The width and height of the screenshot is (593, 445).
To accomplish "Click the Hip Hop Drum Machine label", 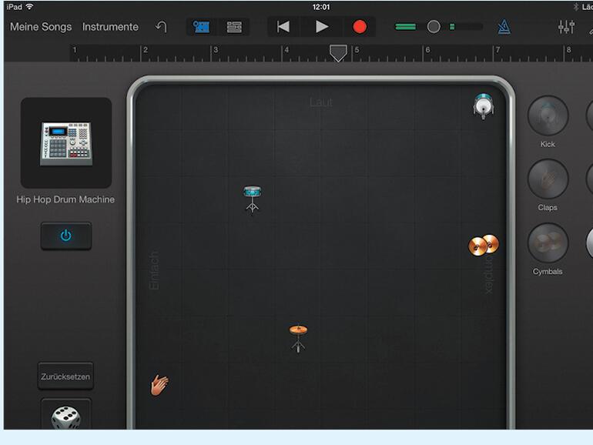I will pyautogui.click(x=65, y=199).
